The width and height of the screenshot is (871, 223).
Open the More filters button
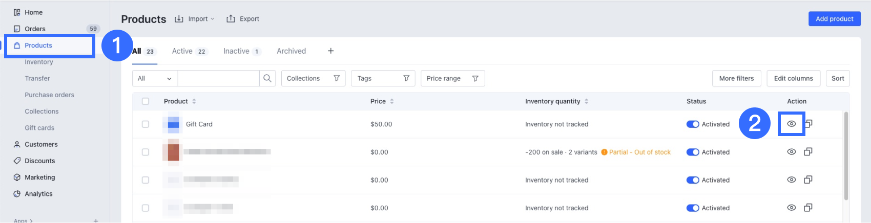coord(736,78)
